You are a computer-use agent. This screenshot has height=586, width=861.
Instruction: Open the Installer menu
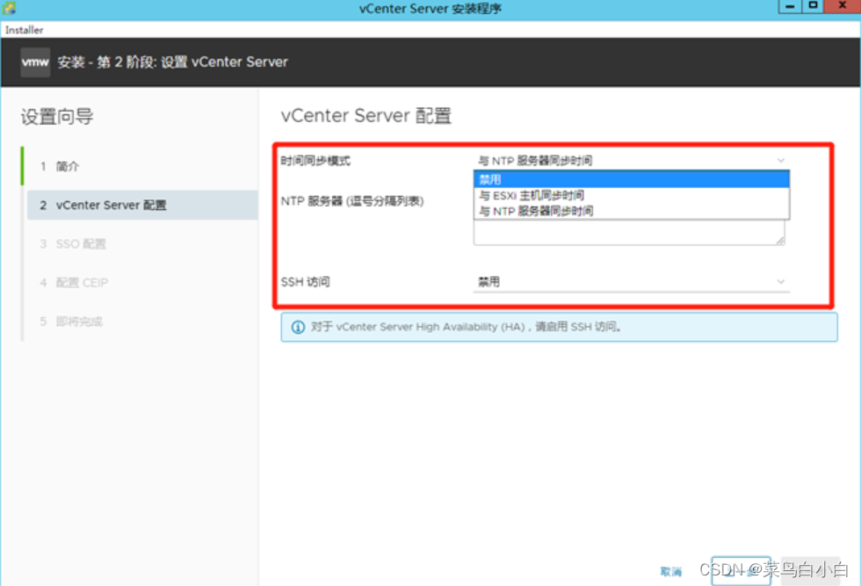tap(25, 30)
